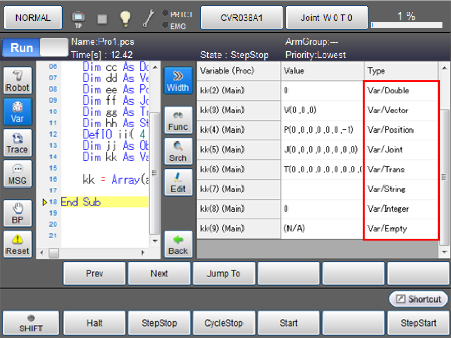Click the Srch search button
The height and width of the screenshot is (338, 451).
click(178, 151)
